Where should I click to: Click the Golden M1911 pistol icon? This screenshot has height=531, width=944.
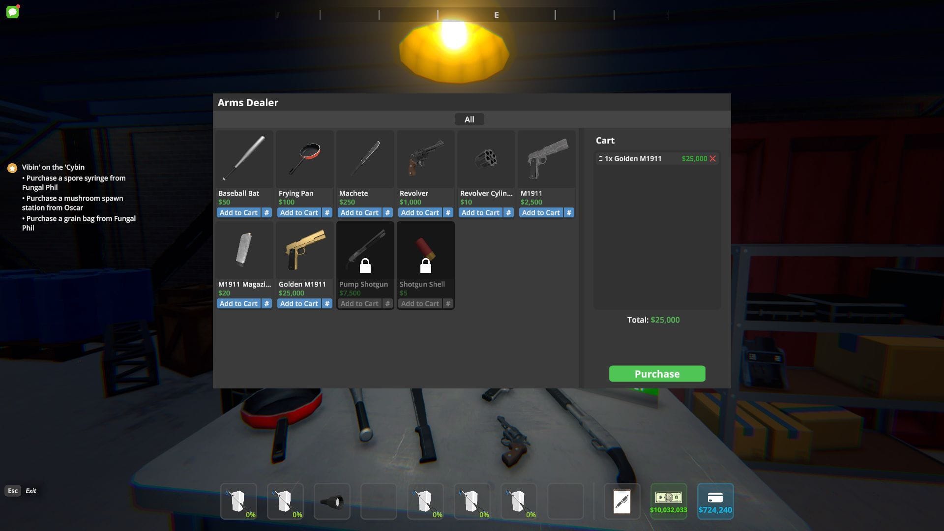tap(305, 250)
